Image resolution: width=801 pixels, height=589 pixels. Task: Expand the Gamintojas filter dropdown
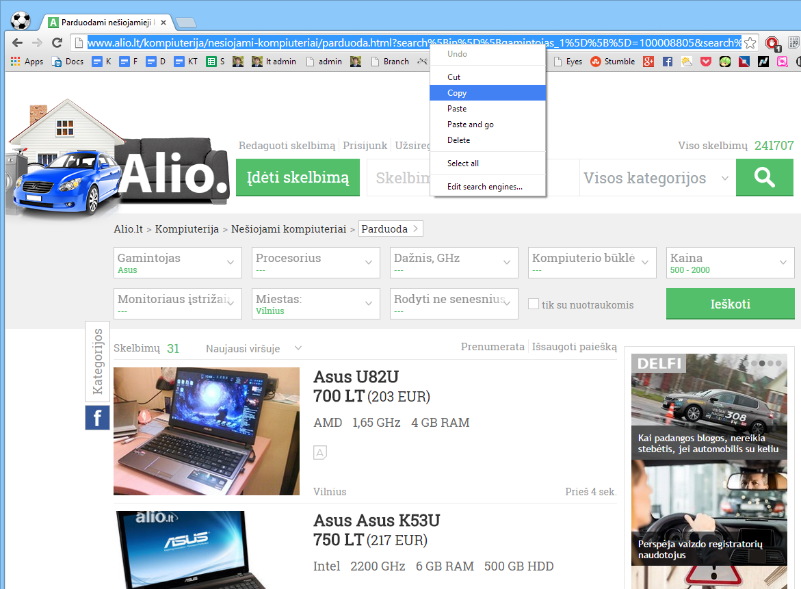point(178,263)
